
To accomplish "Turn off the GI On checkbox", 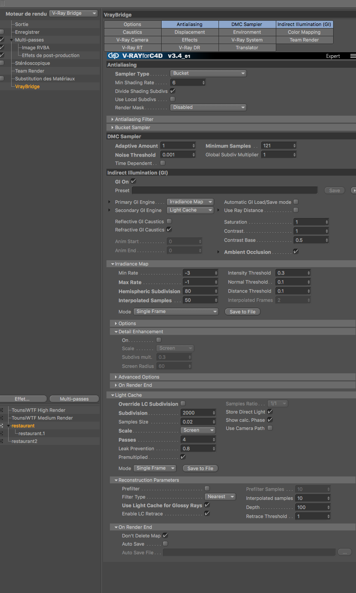I will click(133, 181).
